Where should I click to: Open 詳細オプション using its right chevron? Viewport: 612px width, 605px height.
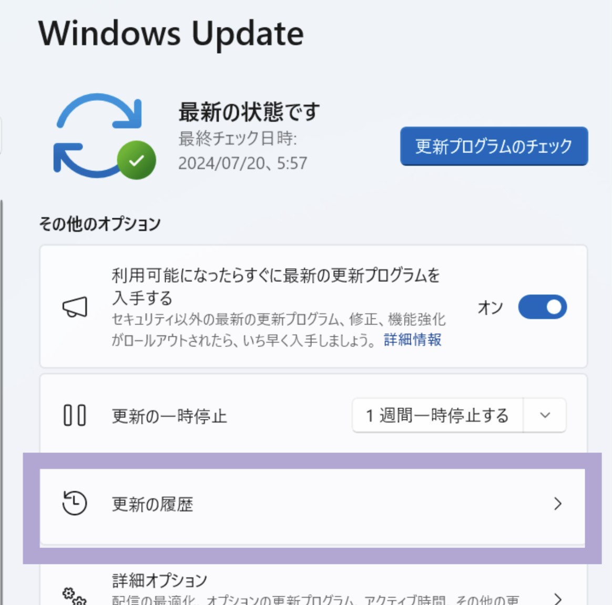pos(558,598)
